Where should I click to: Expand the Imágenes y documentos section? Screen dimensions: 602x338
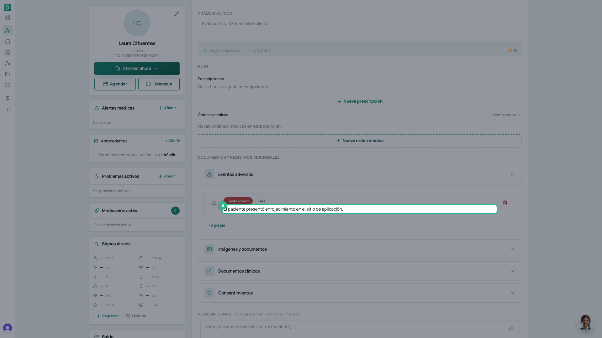[360, 249]
